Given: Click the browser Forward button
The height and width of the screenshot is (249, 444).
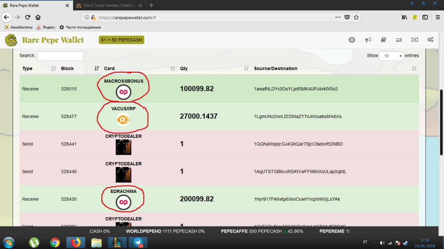Looking at the screenshot, I should (17, 17).
